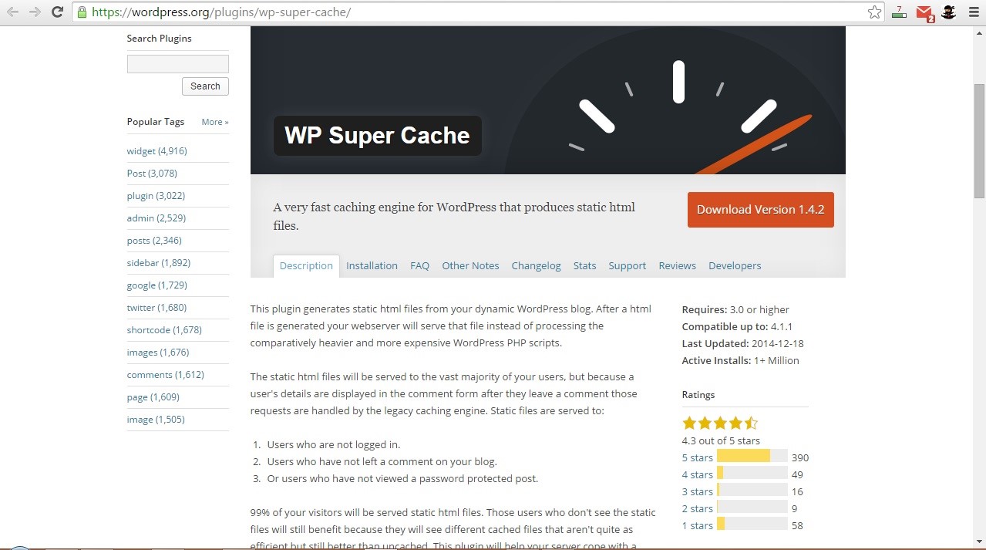986x550 pixels.
Task: Open the Chrome hamburger menu
Action: click(x=972, y=12)
